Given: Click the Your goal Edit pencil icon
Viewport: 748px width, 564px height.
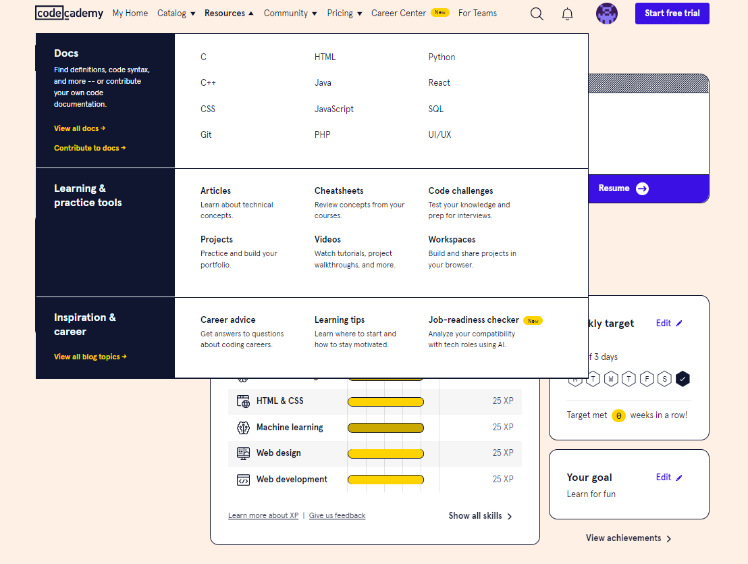Looking at the screenshot, I should coord(679,478).
